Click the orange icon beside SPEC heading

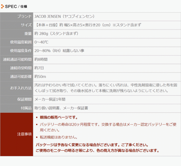click(x=3, y=6)
